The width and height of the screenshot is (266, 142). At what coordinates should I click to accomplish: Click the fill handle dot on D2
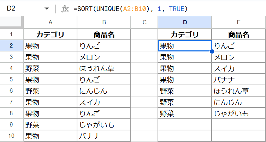(x=212, y=51)
